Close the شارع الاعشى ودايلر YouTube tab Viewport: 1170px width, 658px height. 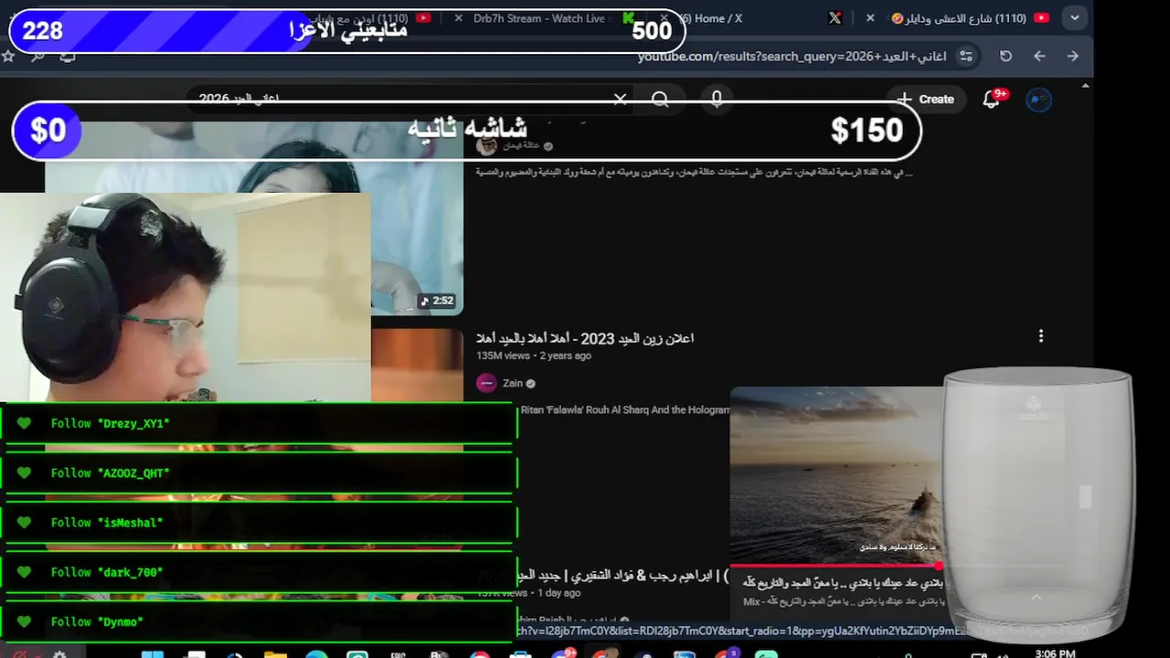pyautogui.click(x=870, y=18)
